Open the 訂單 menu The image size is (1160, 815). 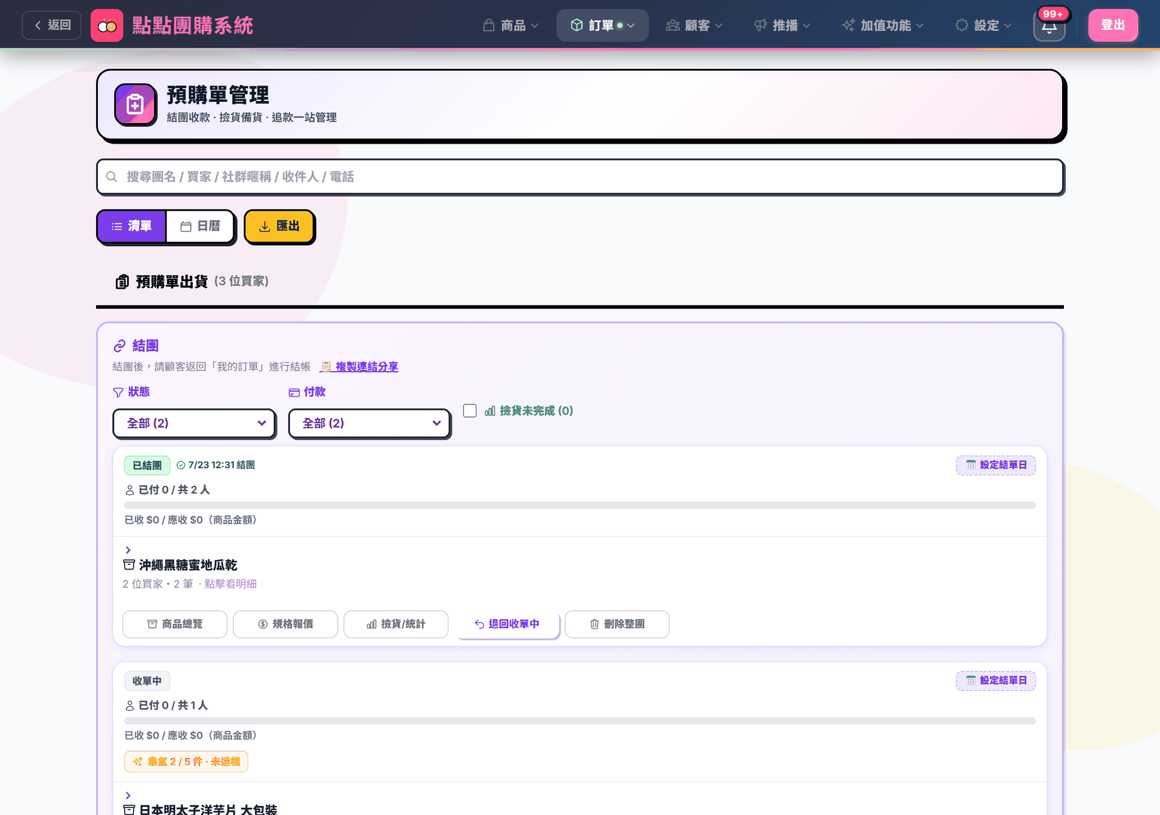(x=603, y=26)
